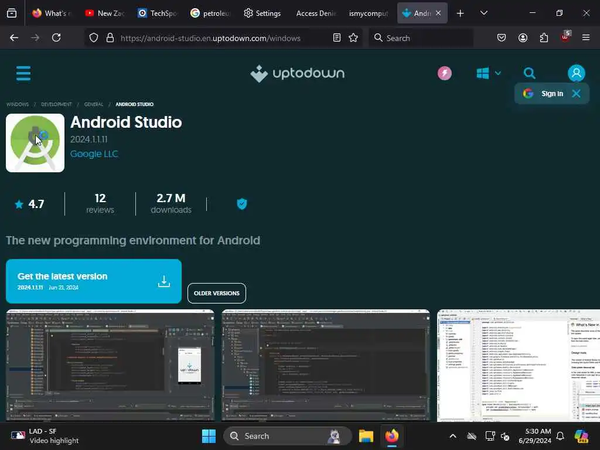Open the uBlock Origin extension badge

[x=565, y=37]
